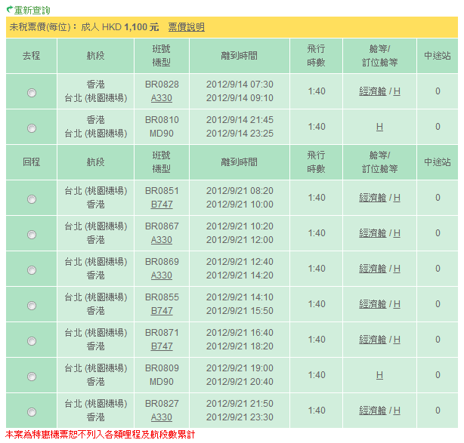Select return flight BR0871 radio button
The height and width of the screenshot is (443, 464).
pos(32,340)
